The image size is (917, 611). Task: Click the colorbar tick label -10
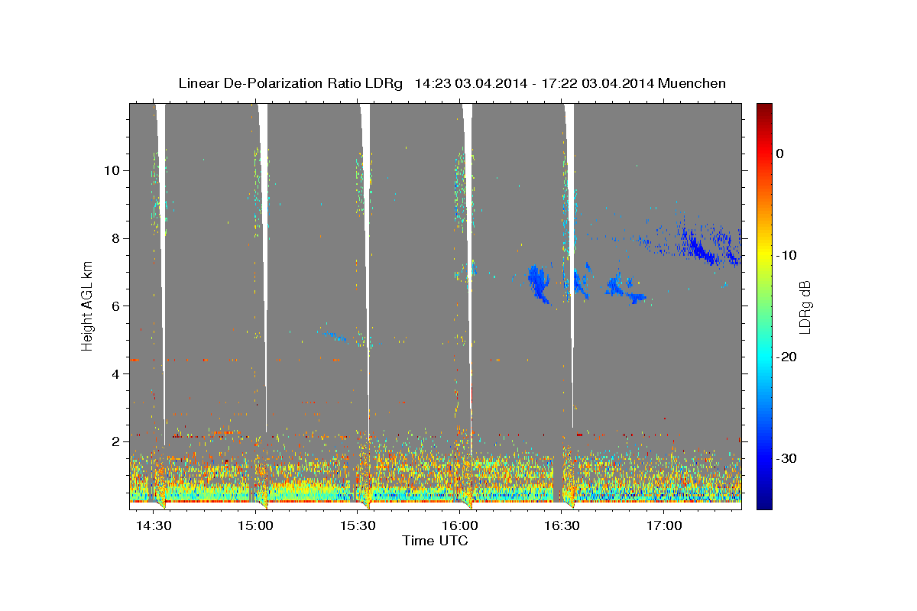pyautogui.click(x=787, y=255)
